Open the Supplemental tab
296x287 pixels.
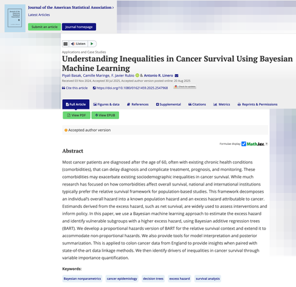pyautogui.click(x=168, y=105)
